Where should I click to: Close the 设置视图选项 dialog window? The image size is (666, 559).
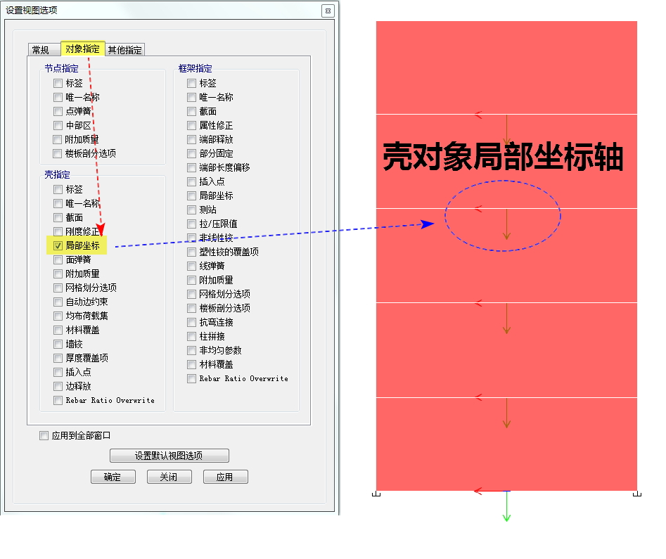pos(327,11)
